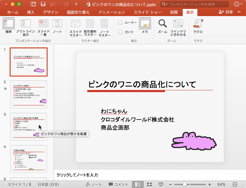246x188 pixels.
Task: Open the Notes Master icon
Action: coord(105,24)
